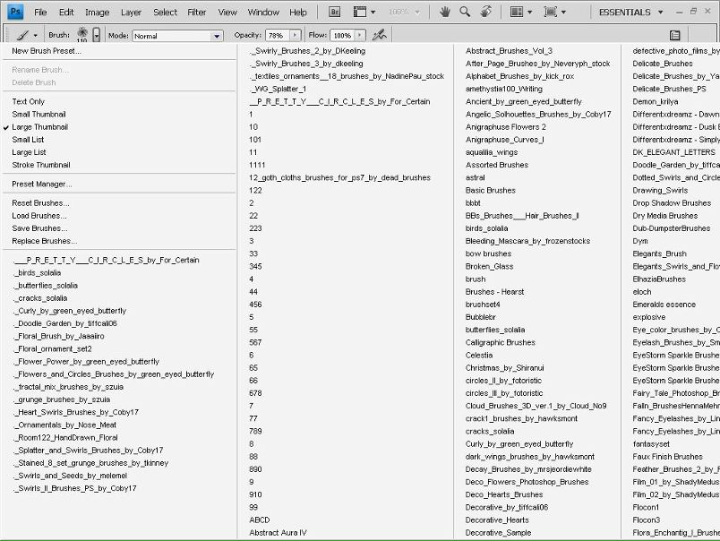
Task: Click the Flow percentage input field
Action: click(342, 36)
